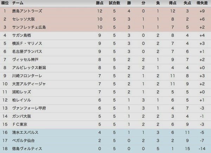Viewport: 211px width, 153px height.
Task: Click the 川崎フロンターレ team name
Action: point(27,76)
